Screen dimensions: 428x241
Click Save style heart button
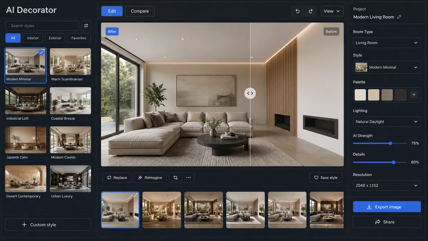[x=326, y=177]
